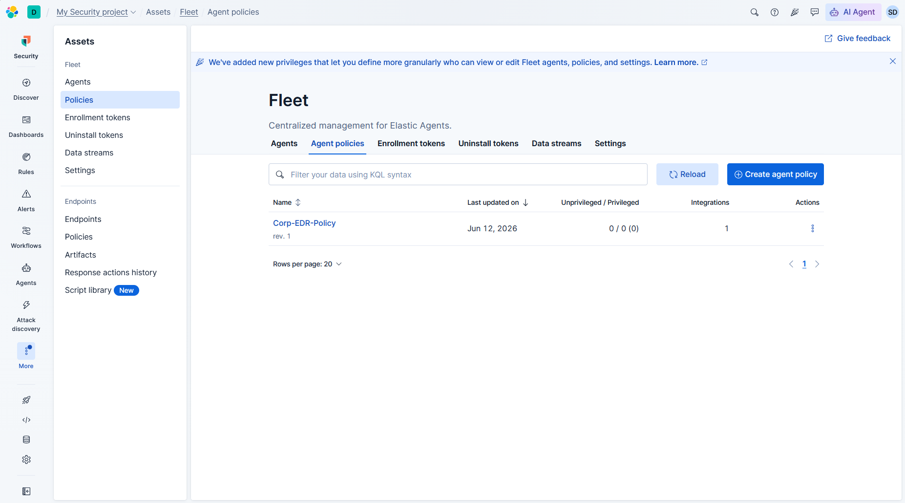Click the search magnifier in the top bar
Viewport: 905px width, 503px height.
[755, 12]
